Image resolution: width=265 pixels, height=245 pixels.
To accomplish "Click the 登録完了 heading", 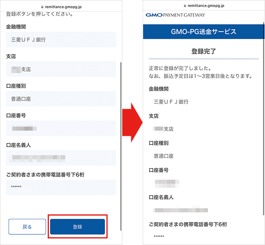I will (x=203, y=51).
